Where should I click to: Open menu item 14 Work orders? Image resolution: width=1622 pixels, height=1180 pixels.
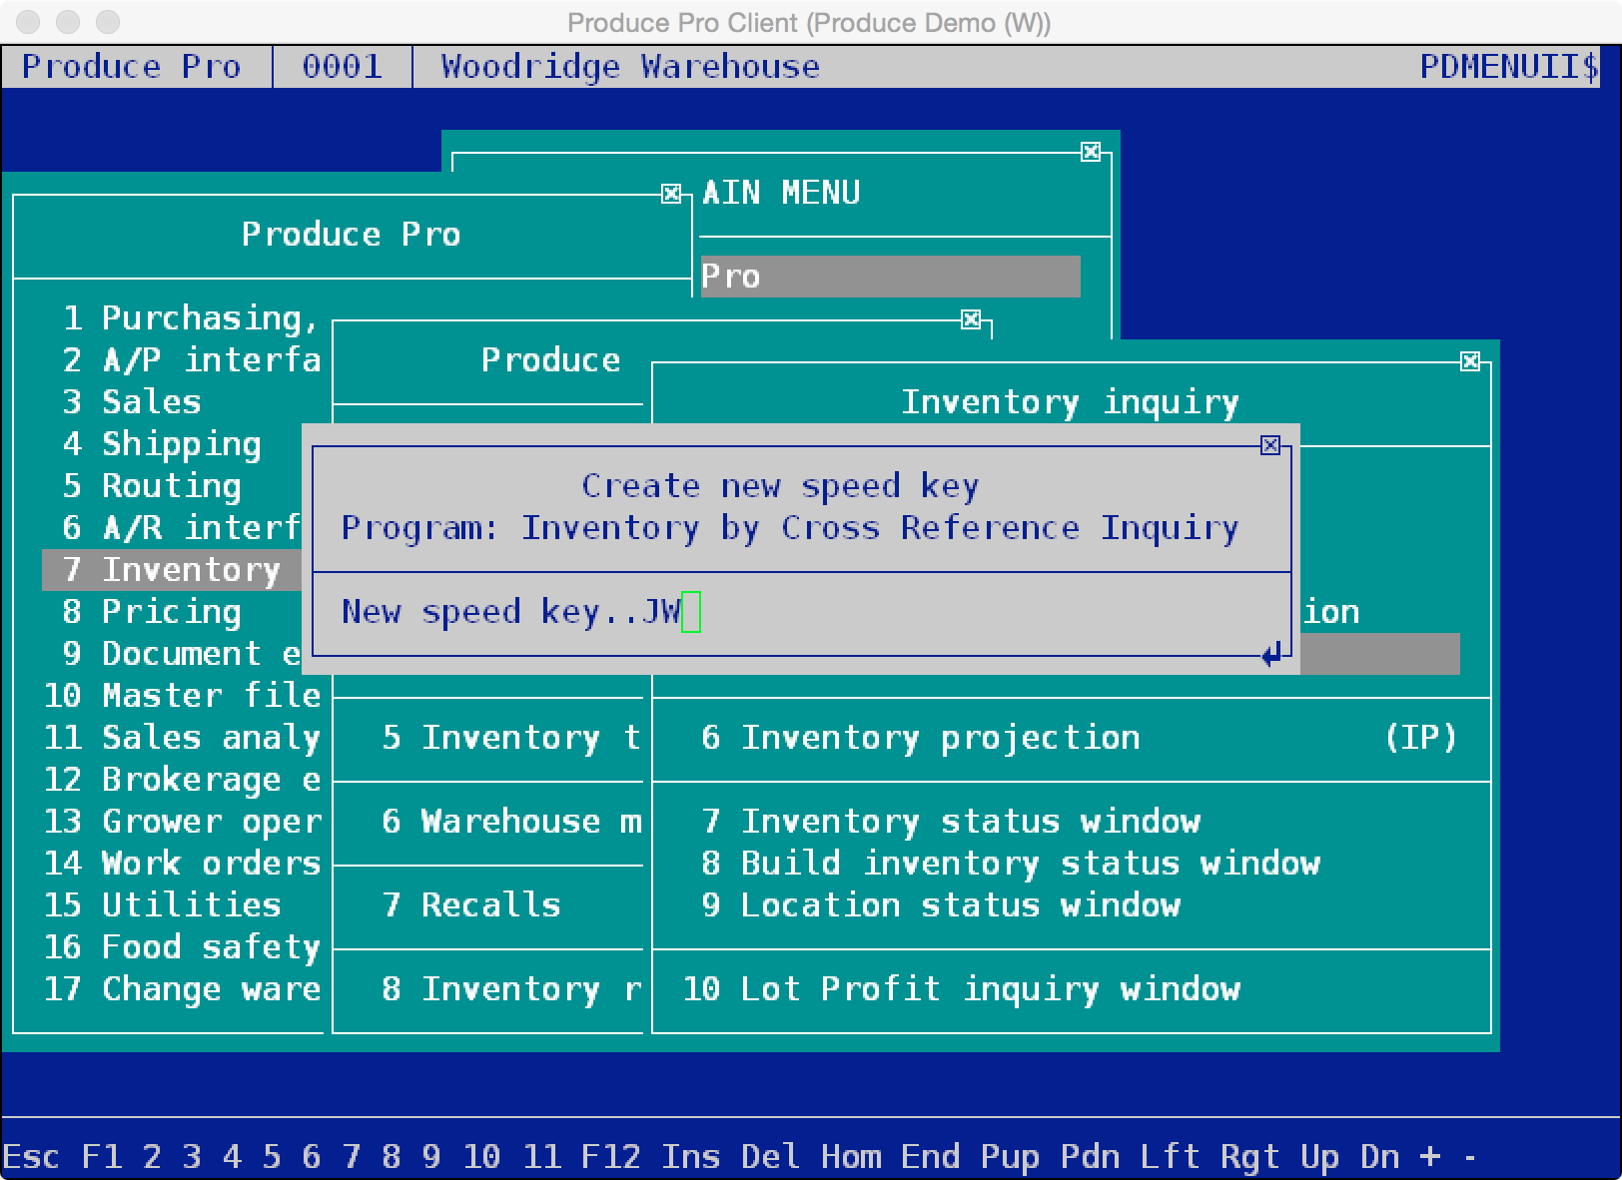183,864
